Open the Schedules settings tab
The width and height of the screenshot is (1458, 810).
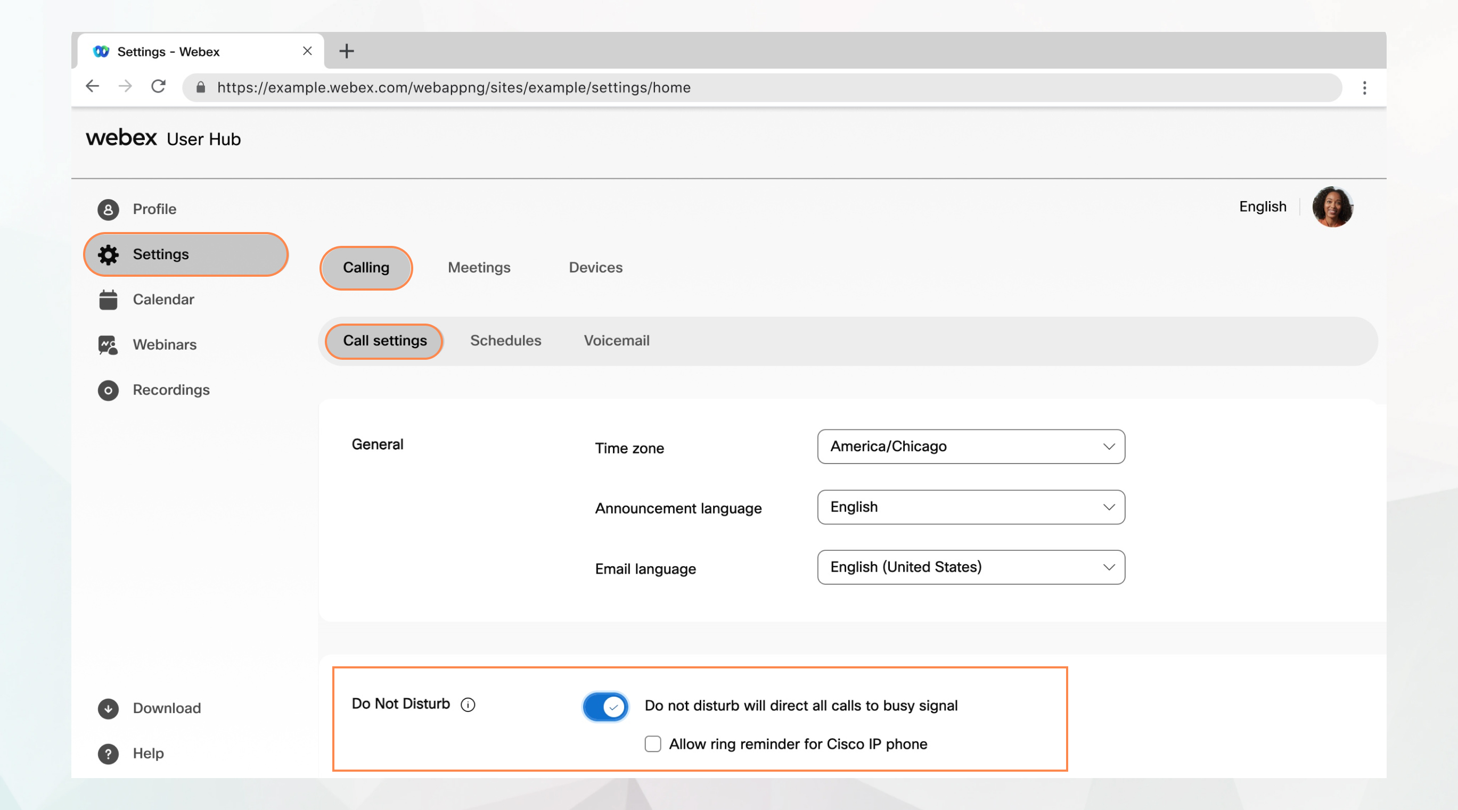click(x=505, y=340)
